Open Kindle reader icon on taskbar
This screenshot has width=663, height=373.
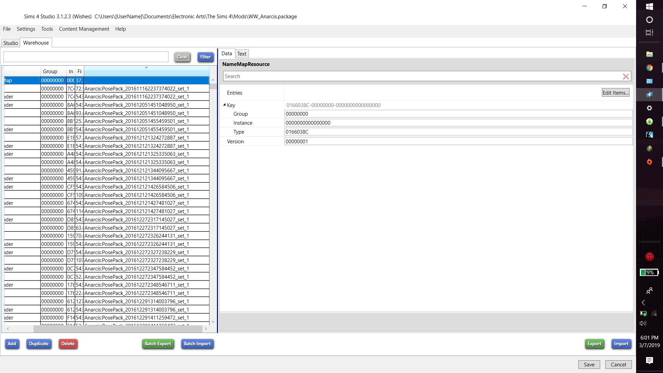pyautogui.click(x=649, y=135)
